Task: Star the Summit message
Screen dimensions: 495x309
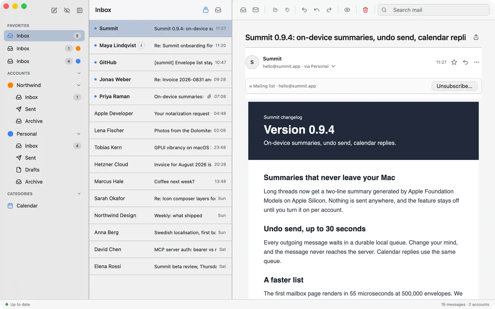Action: [454, 62]
